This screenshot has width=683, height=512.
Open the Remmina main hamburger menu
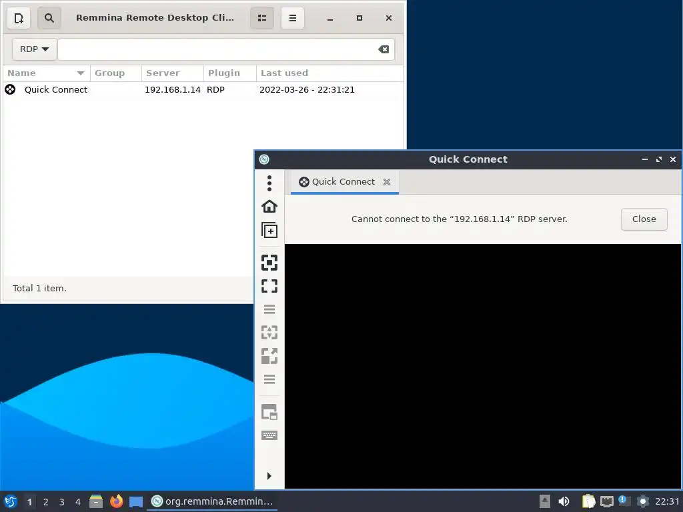[293, 18]
